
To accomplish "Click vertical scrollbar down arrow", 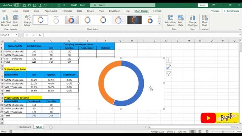I will pos(240,124).
